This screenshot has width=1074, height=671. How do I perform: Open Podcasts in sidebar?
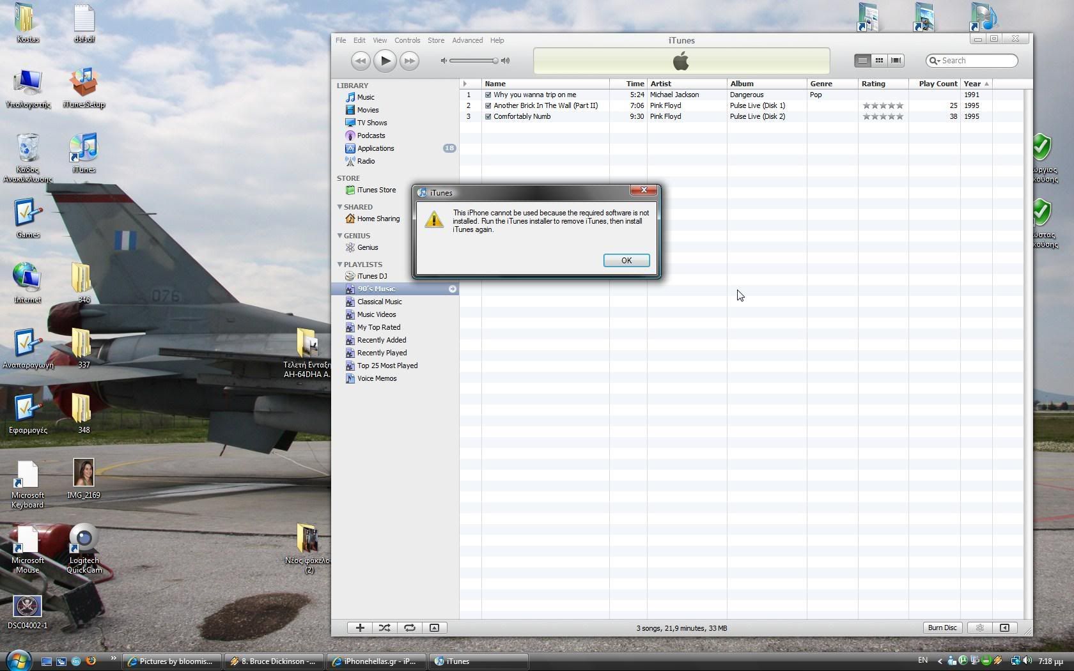point(371,135)
